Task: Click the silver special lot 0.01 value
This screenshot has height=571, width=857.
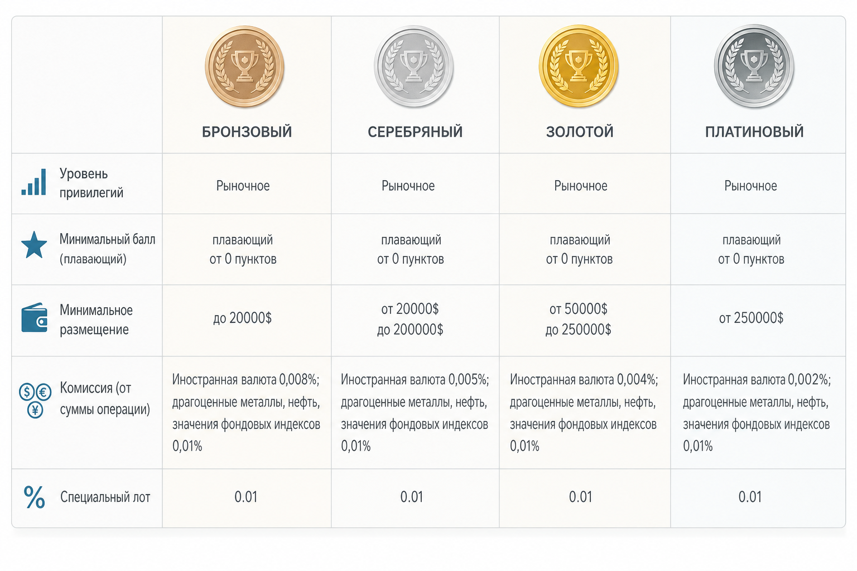Action: (412, 497)
